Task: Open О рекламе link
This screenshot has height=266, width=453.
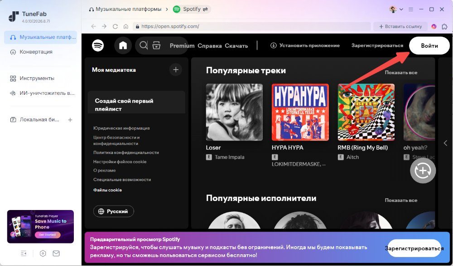Action: point(104,170)
